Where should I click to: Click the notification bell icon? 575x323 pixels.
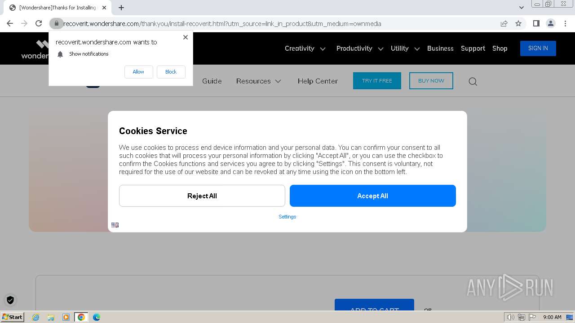pos(60,54)
